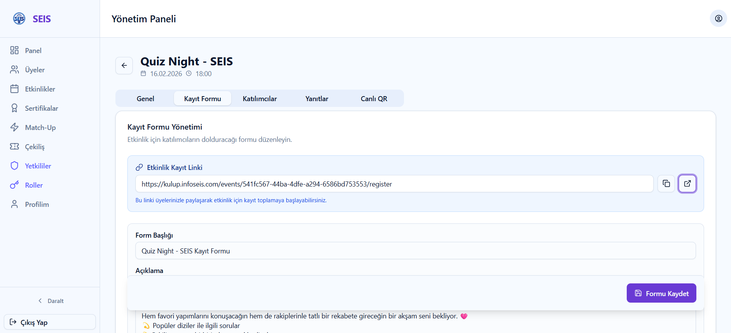This screenshot has width=731, height=333.
Task: Click the copy link icon
Action: coord(666,184)
